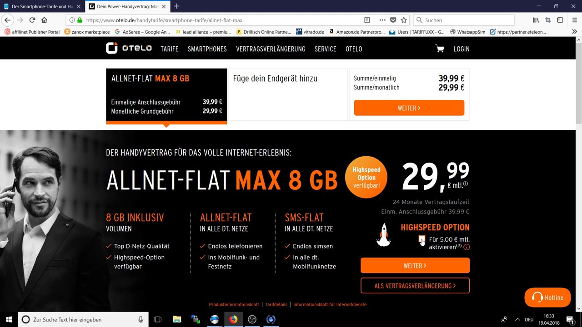Screen dimensions: 582x327
Task: Toggle the sidebar view icon
Action: pyautogui.click(x=560, y=20)
